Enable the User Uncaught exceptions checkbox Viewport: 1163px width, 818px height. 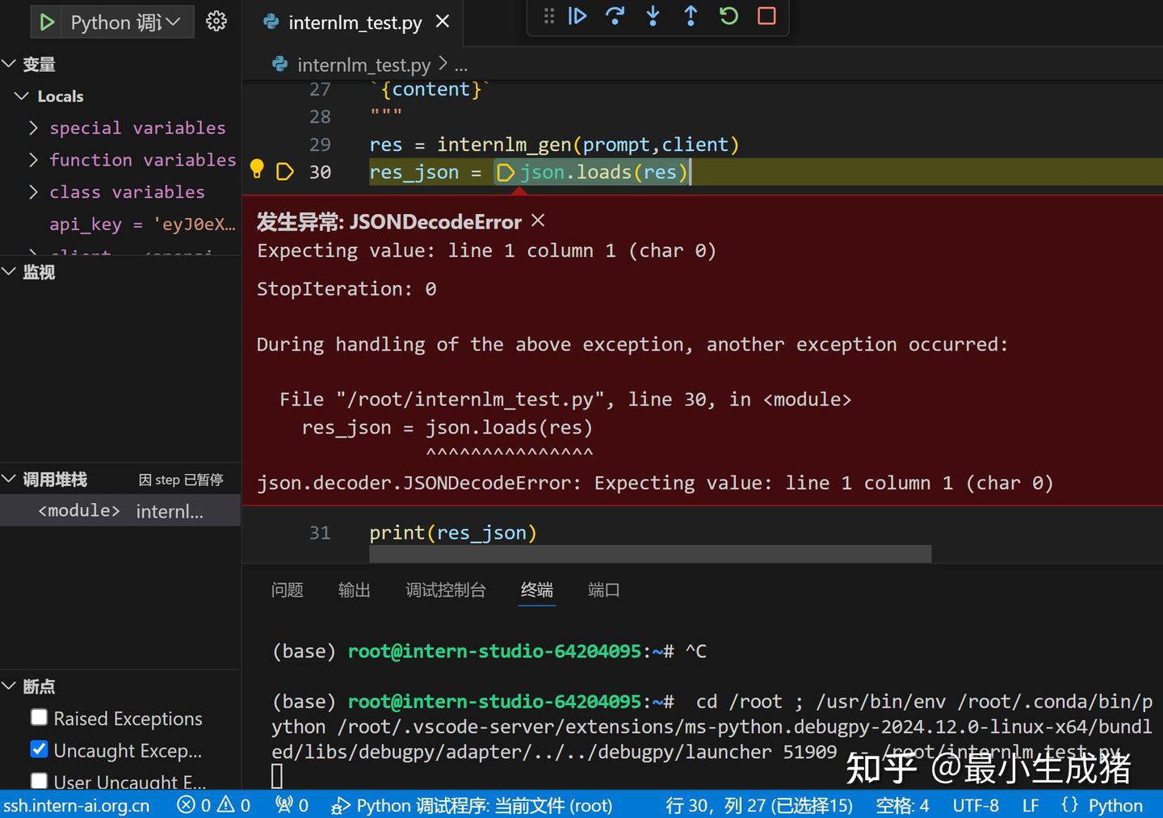point(39,780)
